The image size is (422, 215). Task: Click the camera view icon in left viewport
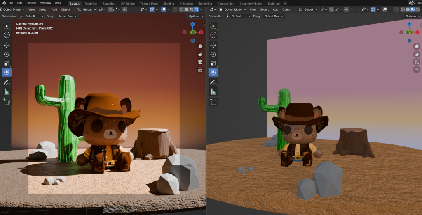(200, 62)
